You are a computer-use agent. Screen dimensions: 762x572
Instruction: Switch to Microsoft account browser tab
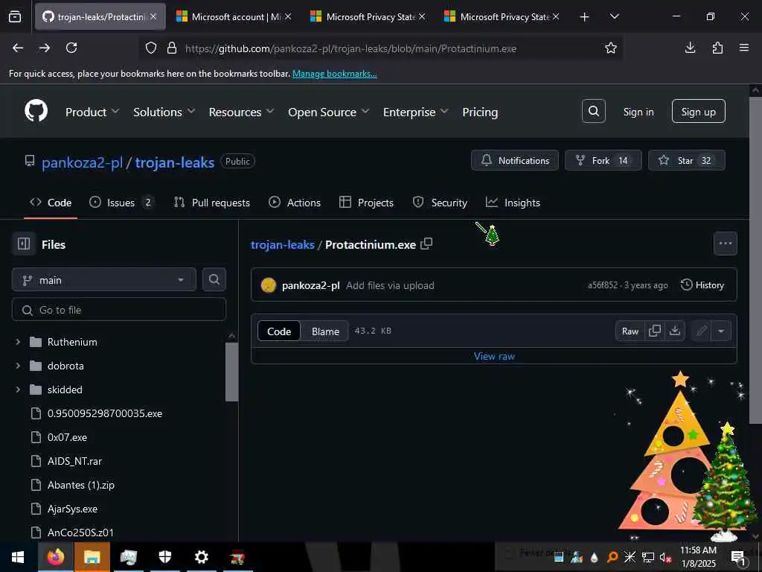tap(234, 17)
